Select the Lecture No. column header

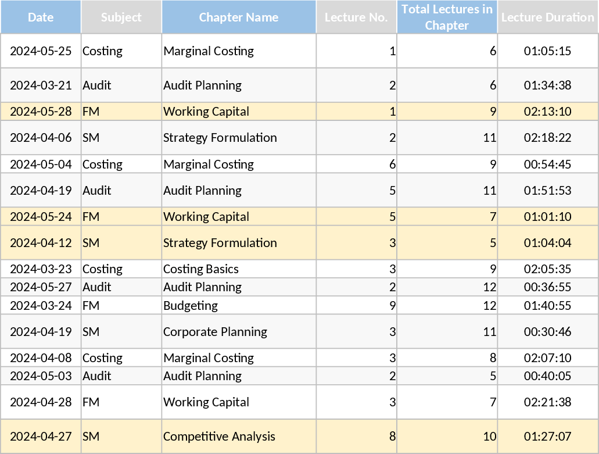coord(356,16)
